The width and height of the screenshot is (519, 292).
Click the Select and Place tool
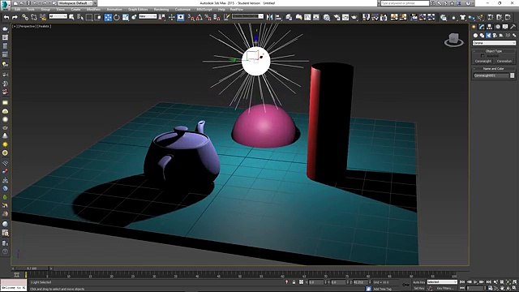coord(134,17)
